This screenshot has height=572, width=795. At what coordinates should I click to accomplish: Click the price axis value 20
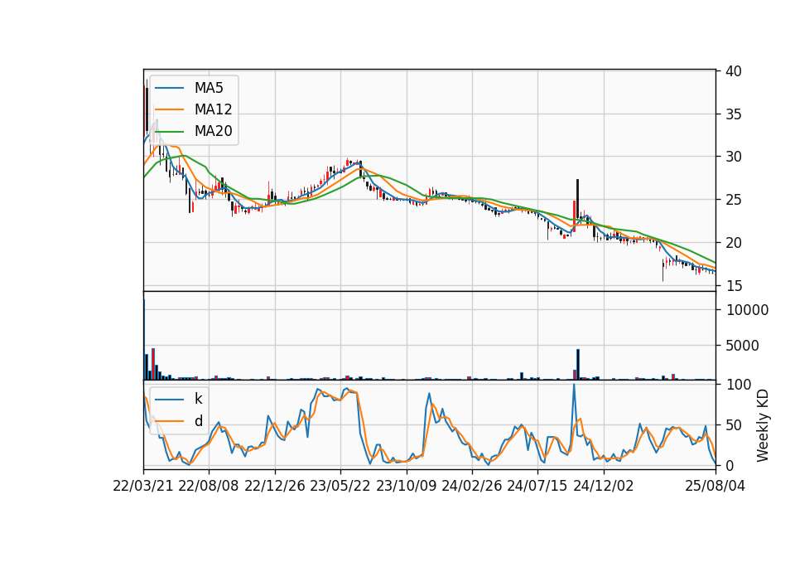[x=734, y=243]
